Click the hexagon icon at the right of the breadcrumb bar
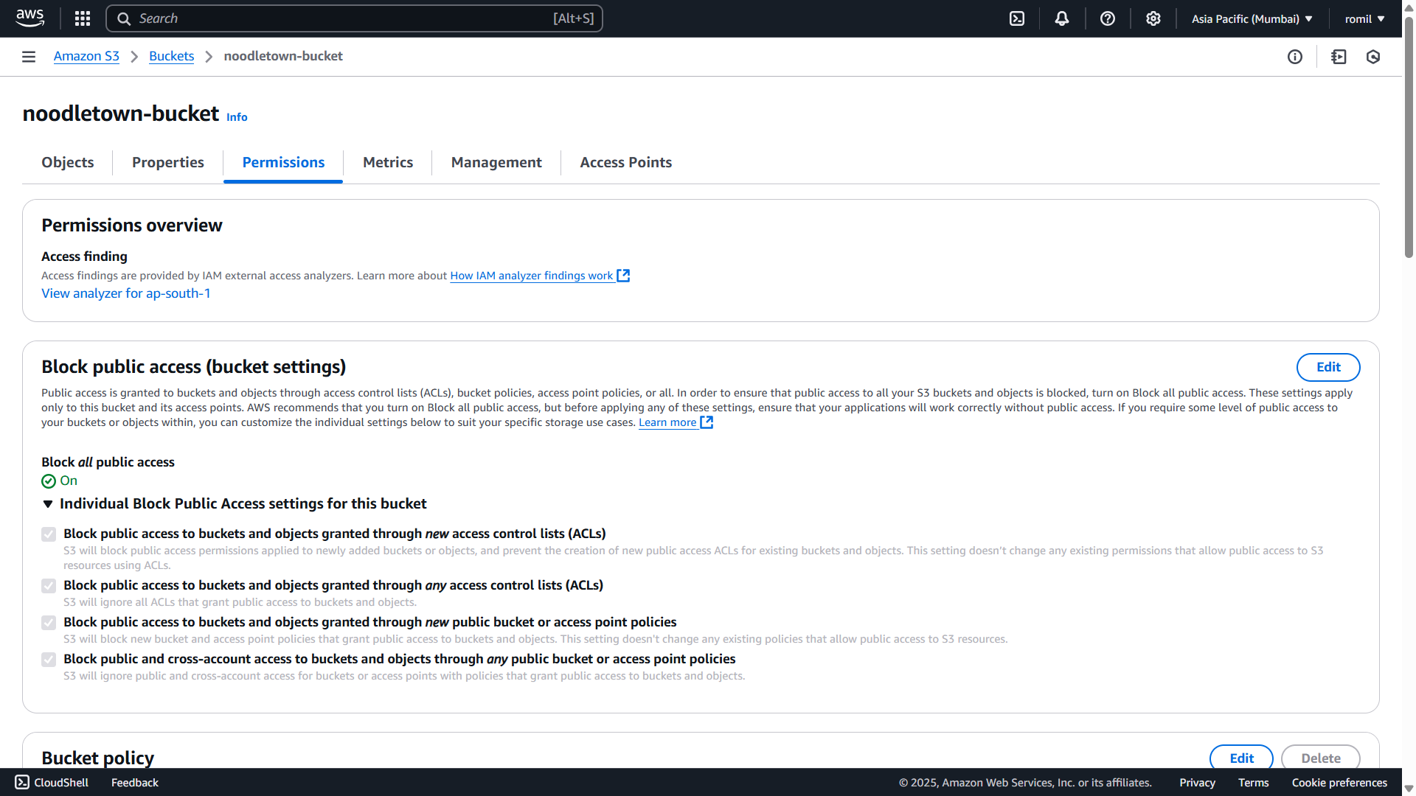Viewport: 1416px width, 796px height. pyautogui.click(x=1373, y=57)
